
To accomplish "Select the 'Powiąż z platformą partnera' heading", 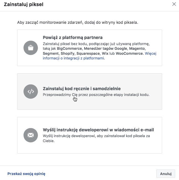I will [x=72, y=38].
